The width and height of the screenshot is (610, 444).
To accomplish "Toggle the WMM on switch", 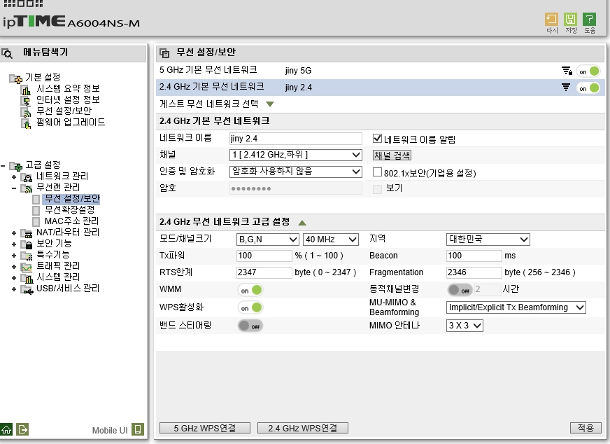I will 250,290.
